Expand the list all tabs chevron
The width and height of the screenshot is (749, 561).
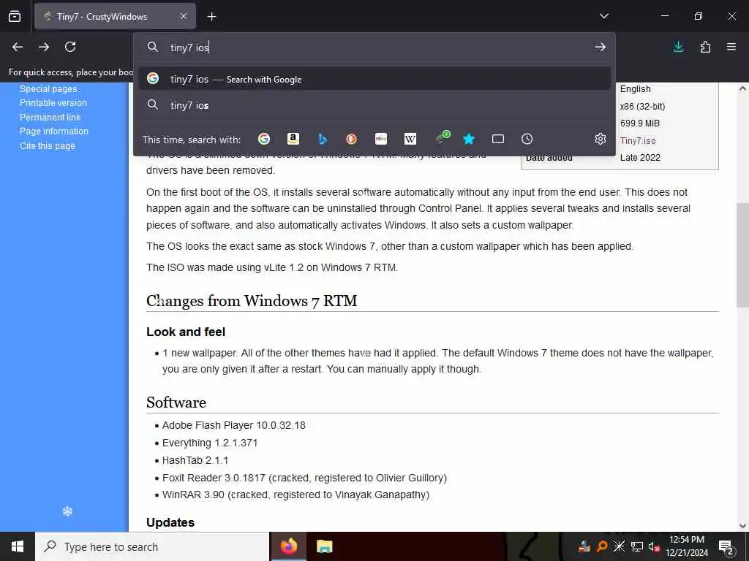(603, 16)
